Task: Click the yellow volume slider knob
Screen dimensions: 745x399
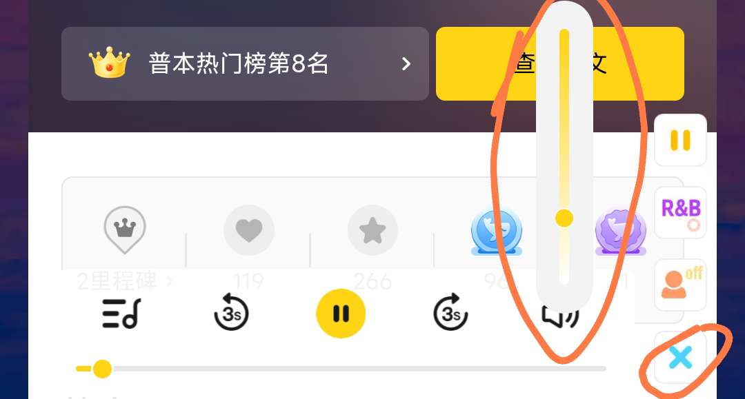Action: pyautogui.click(x=564, y=218)
